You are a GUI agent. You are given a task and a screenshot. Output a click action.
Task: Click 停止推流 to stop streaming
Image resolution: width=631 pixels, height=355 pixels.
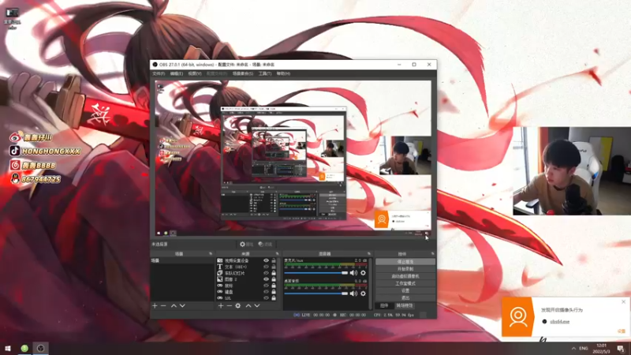pyautogui.click(x=405, y=262)
